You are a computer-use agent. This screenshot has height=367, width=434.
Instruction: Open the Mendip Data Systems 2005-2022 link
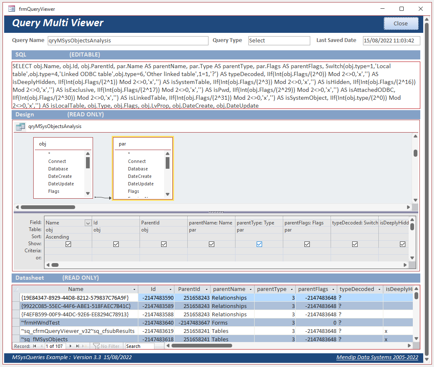pos(377,357)
